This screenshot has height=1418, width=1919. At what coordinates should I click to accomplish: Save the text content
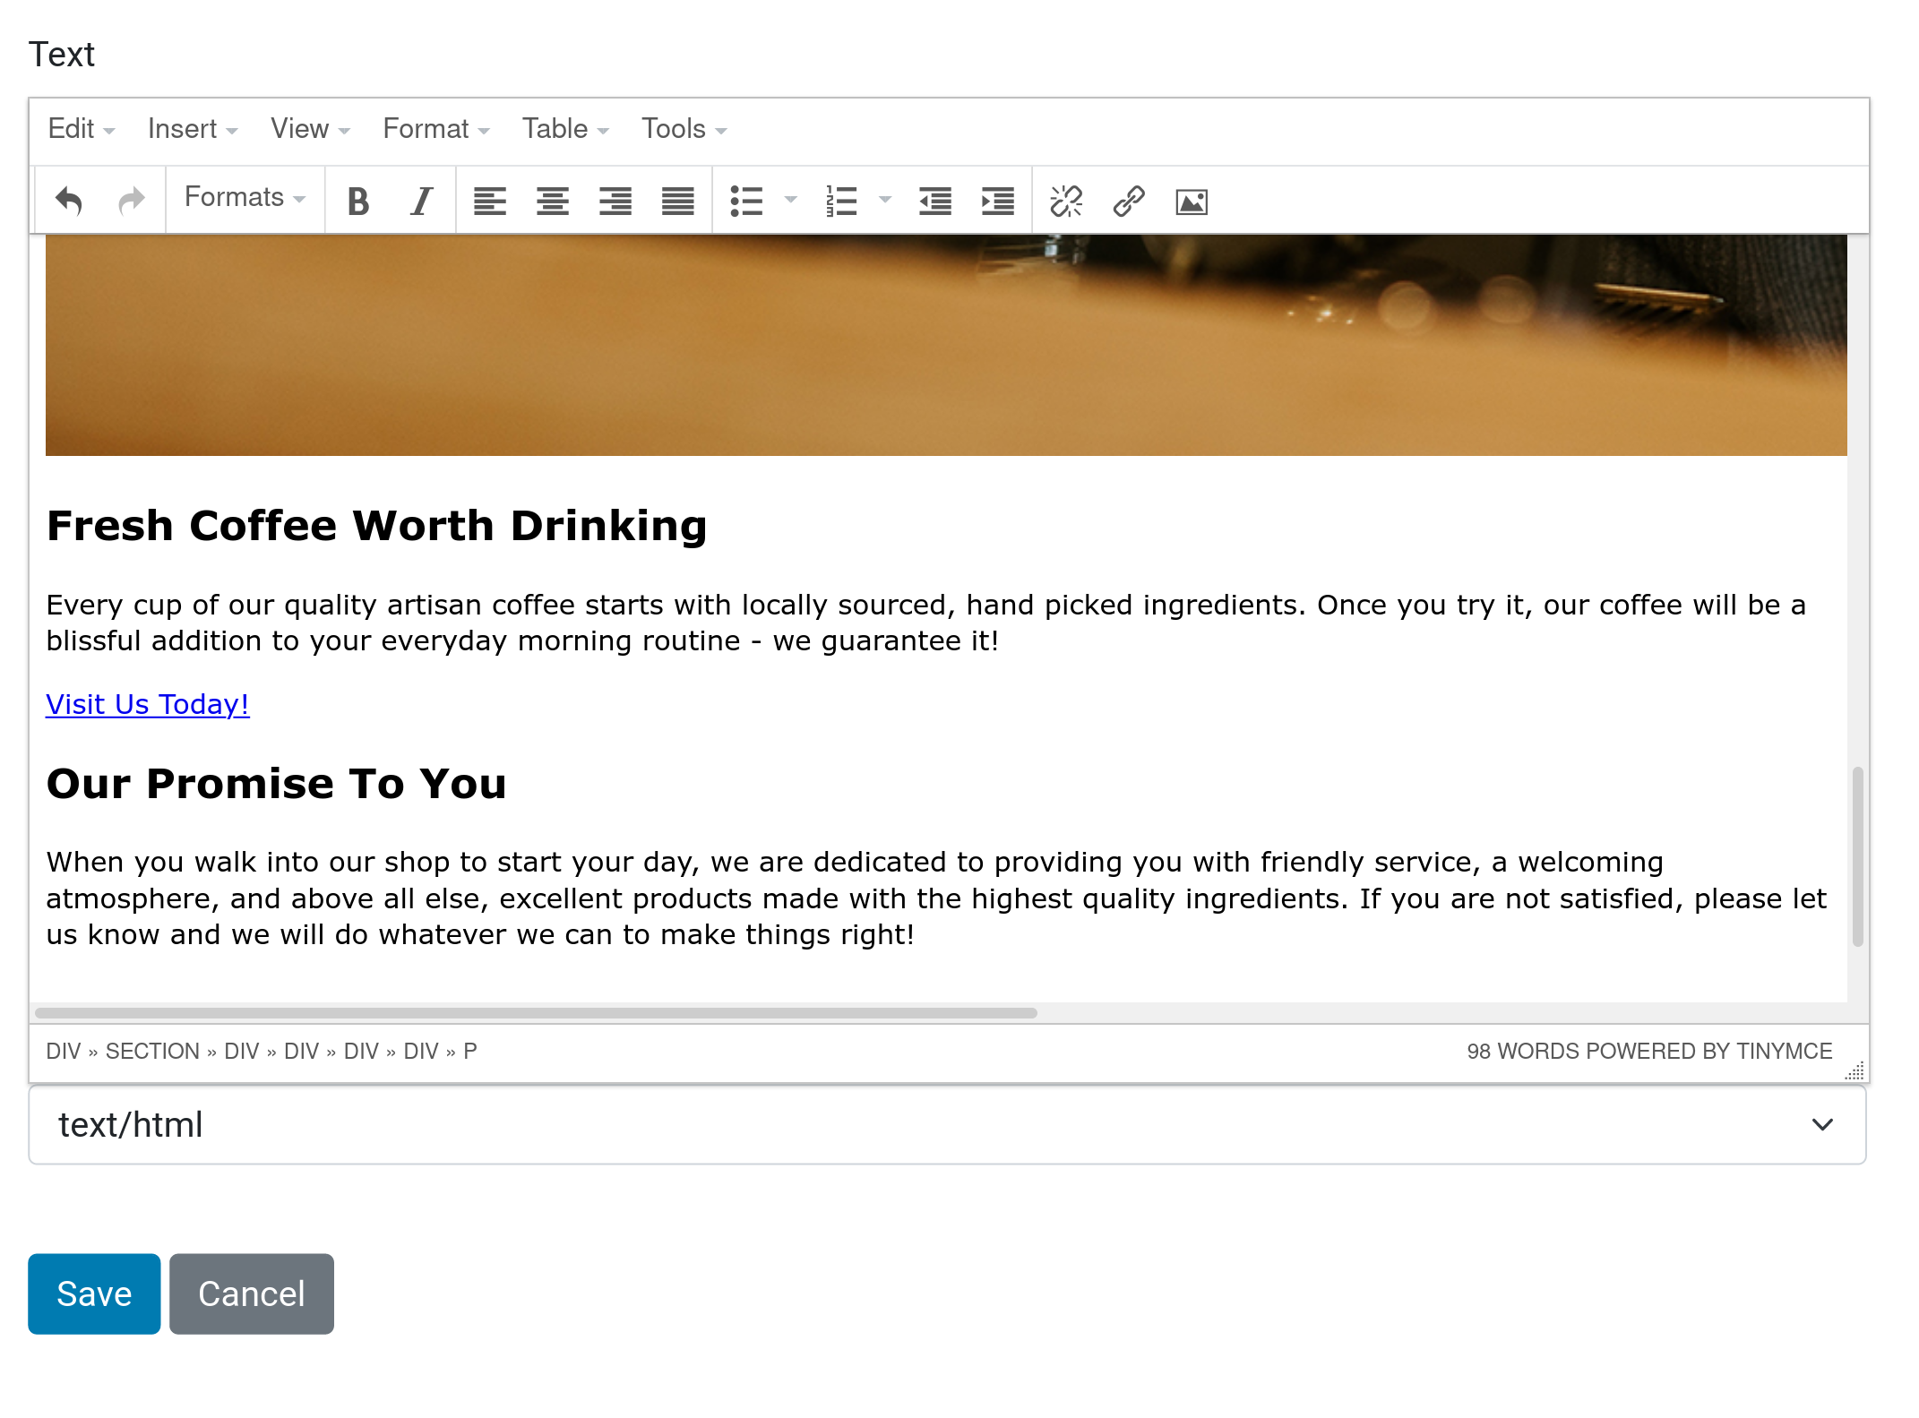[x=94, y=1294]
